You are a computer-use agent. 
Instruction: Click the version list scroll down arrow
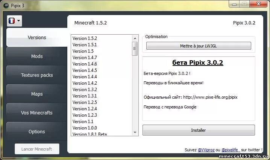tap(135, 133)
